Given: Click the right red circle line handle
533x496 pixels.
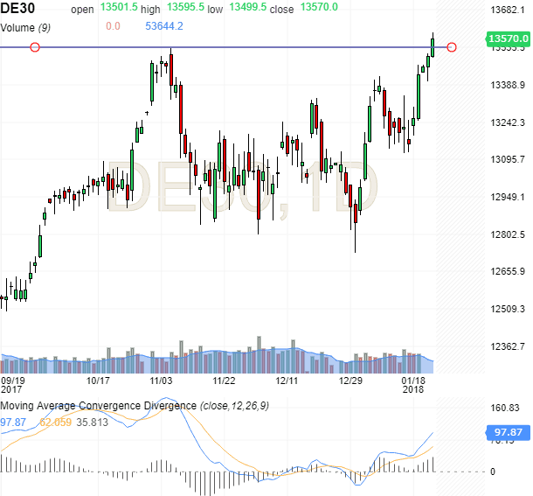Looking at the screenshot, I should point(452,46).
